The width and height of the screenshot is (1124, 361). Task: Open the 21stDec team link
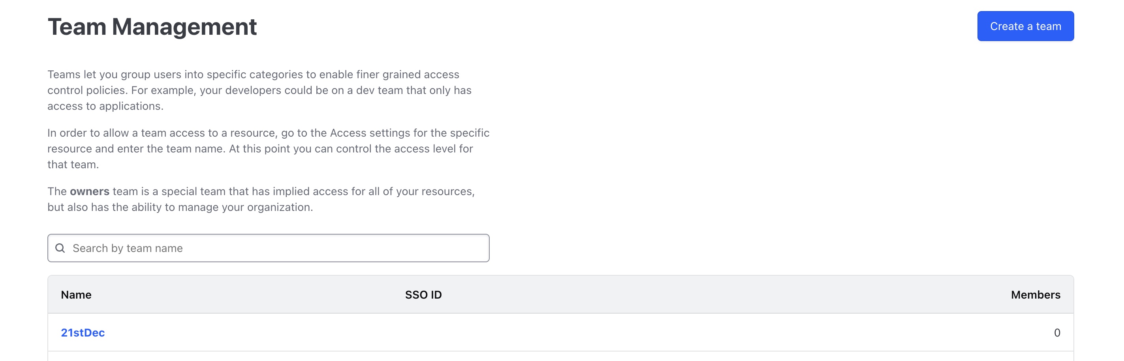pyautogui.click(x=83, y=332)
